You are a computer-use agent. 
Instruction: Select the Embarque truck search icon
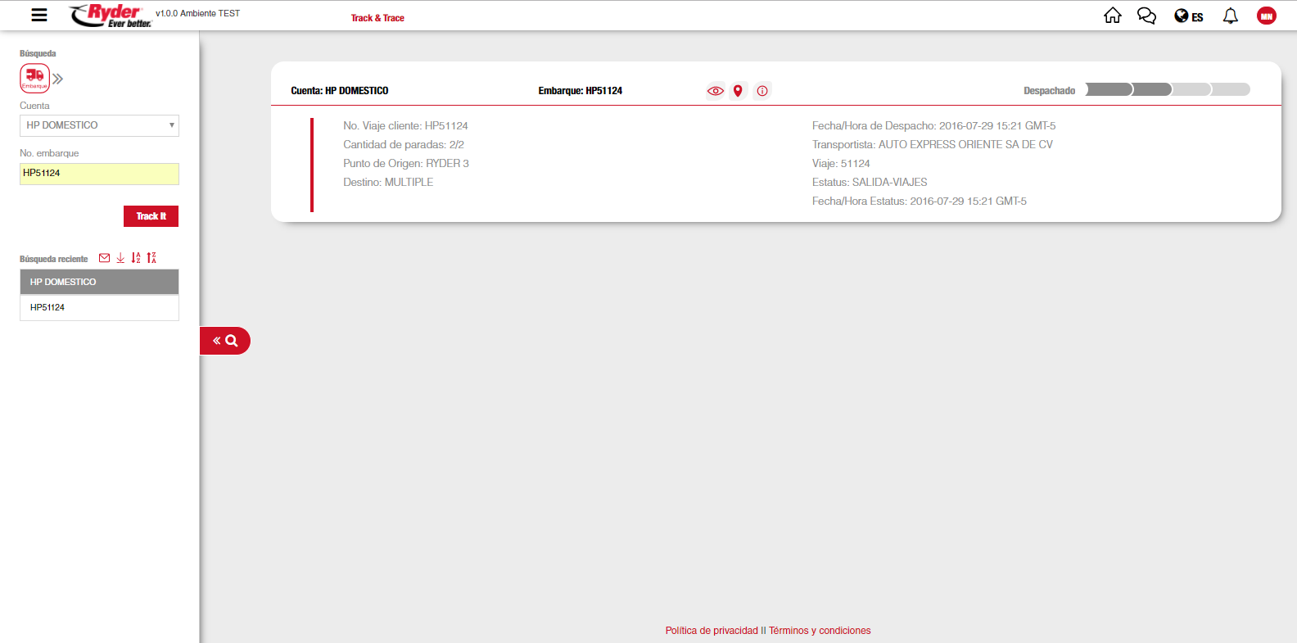tap(34, 79)
